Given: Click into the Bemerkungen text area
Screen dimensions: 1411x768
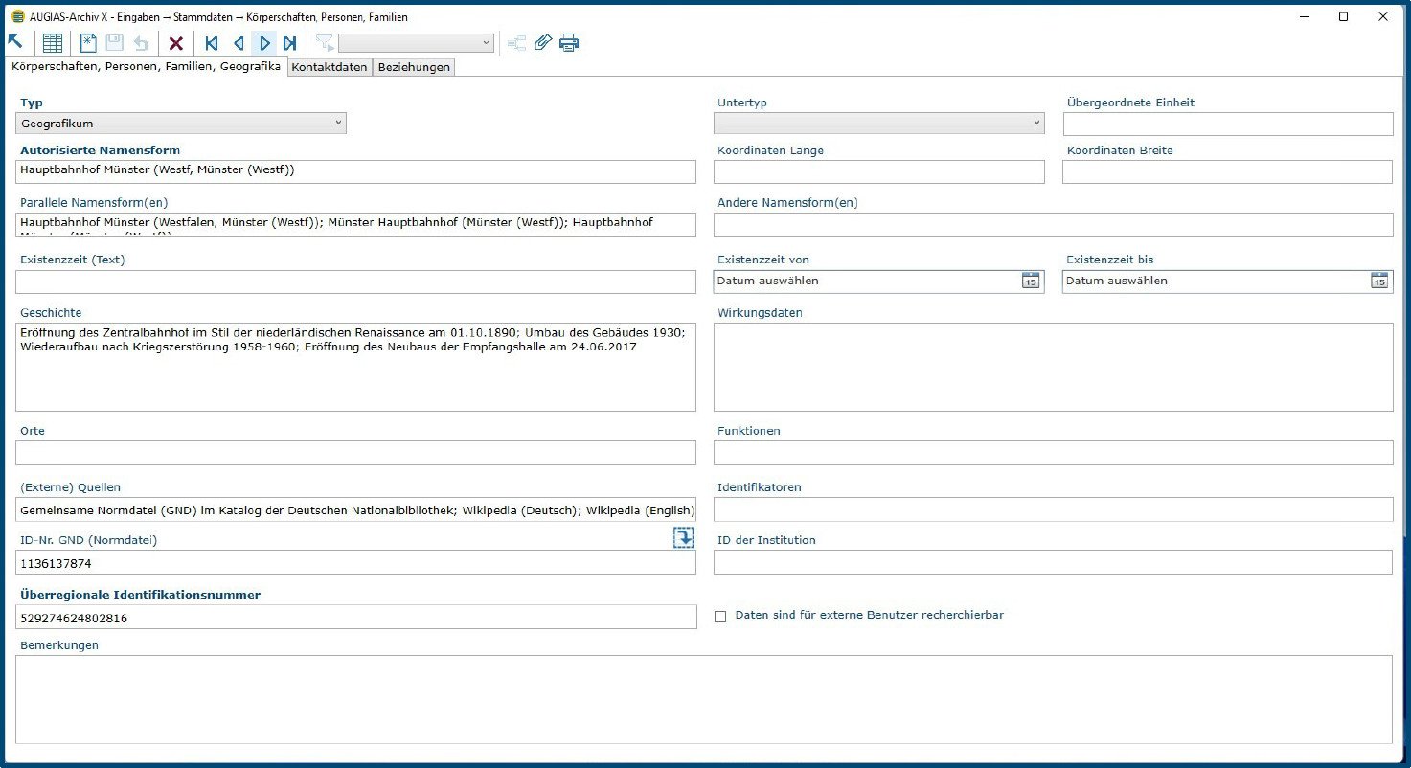Looking at the screenshot, I should pyautogui.click(x=703, y=699).
